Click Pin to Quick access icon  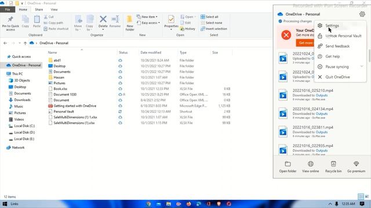click(10, 23)
